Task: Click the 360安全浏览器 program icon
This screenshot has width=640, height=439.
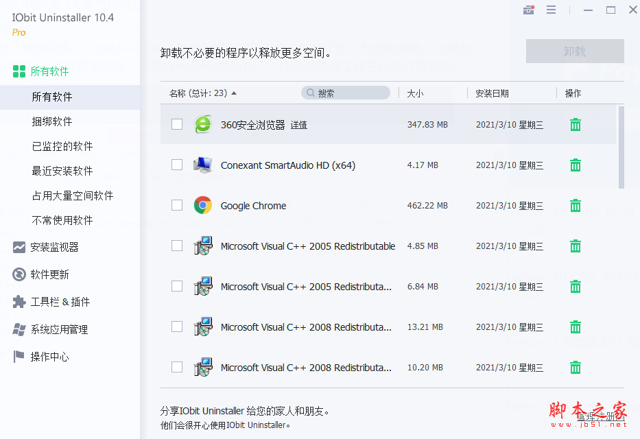Action: coord(203,124)
